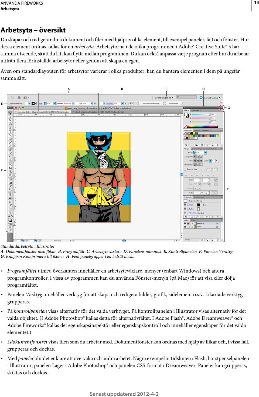The image size is (259, 397).
Task: Click new layer icon in Lager panel
Action: pos(212,240)
